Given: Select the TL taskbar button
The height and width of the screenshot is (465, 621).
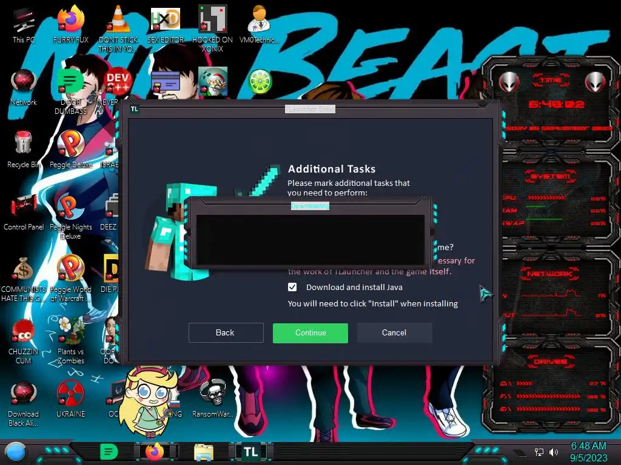Looking at the screenshot, I should click(251, 452).
